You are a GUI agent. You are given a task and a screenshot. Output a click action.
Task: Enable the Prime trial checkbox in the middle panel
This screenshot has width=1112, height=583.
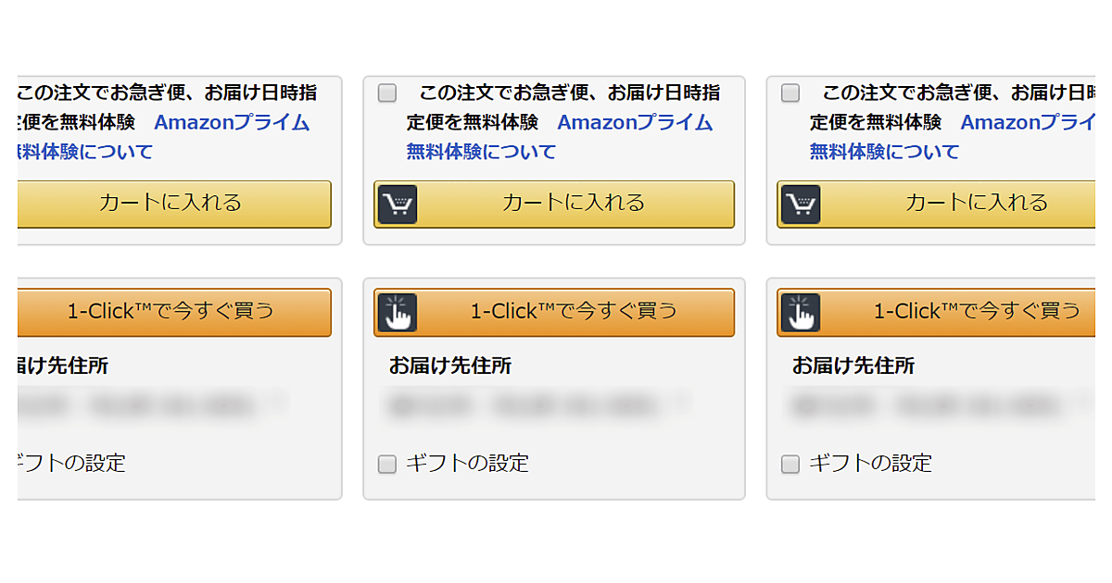(387, 93)
